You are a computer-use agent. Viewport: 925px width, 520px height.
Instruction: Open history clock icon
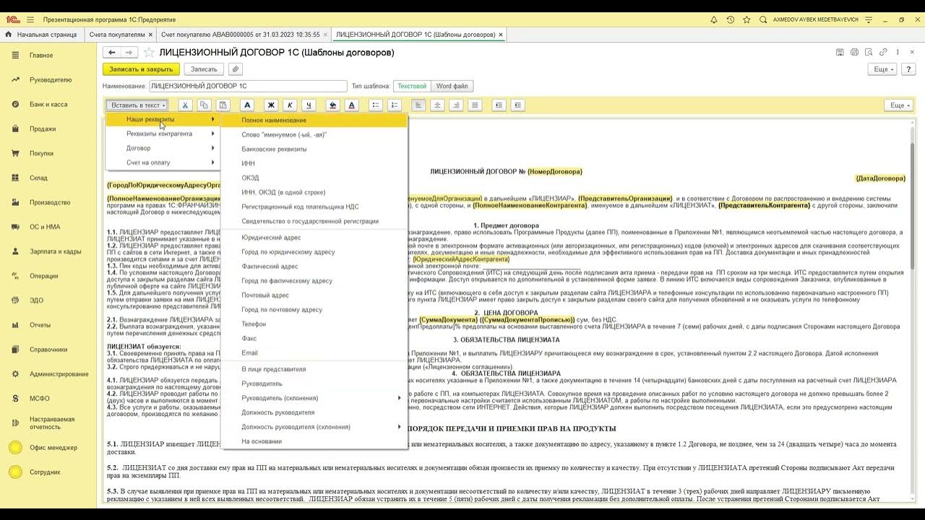point(731,19)
